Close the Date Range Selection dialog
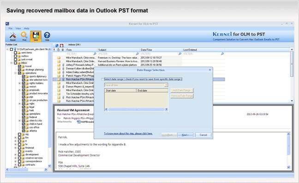This screenshot has height=183, width=299. click(210, 70)
